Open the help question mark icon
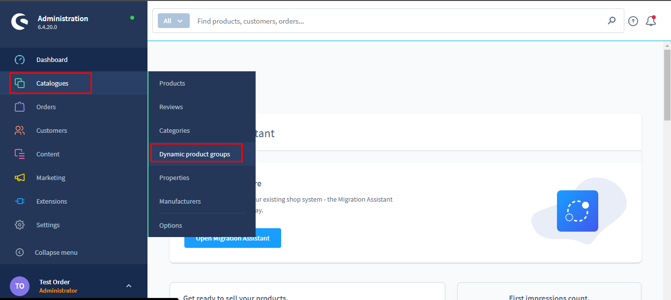Viewport: 671px width, 300px height. click(x=633, y=21)
